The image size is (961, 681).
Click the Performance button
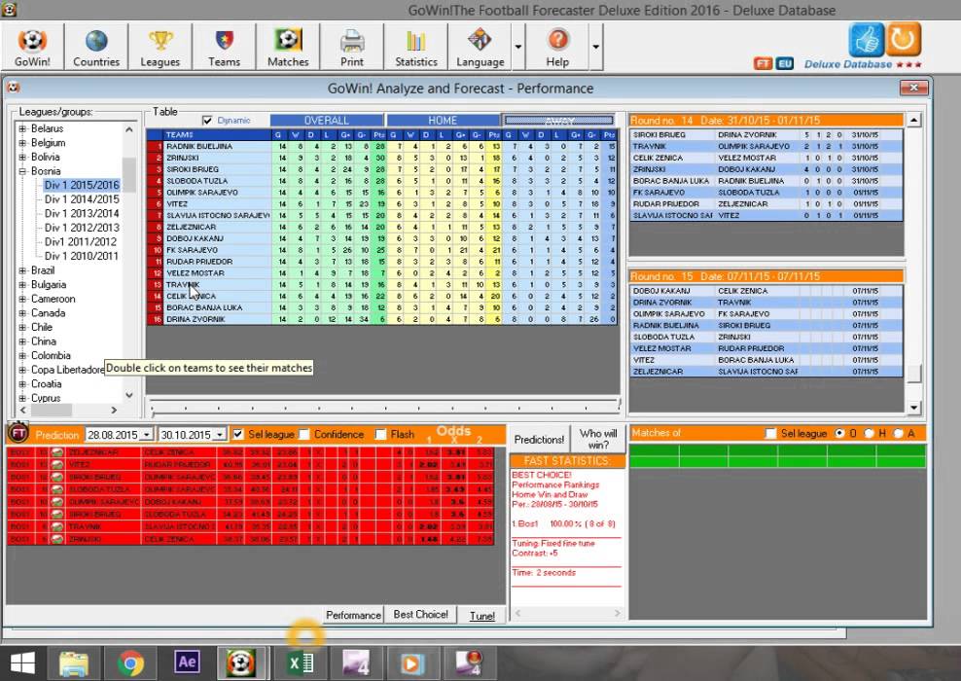353,615
